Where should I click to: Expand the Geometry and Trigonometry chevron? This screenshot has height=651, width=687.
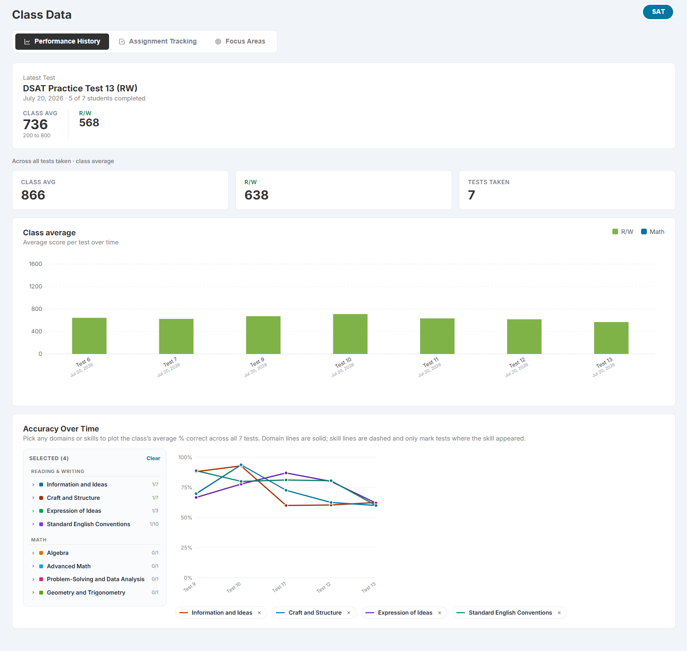pos(33,593)
